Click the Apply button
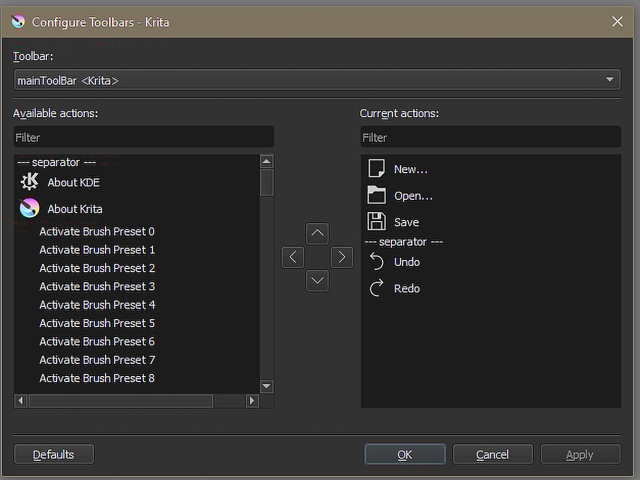Image resolution: width=640 pixels, height=480 pixels. point(580,454)
